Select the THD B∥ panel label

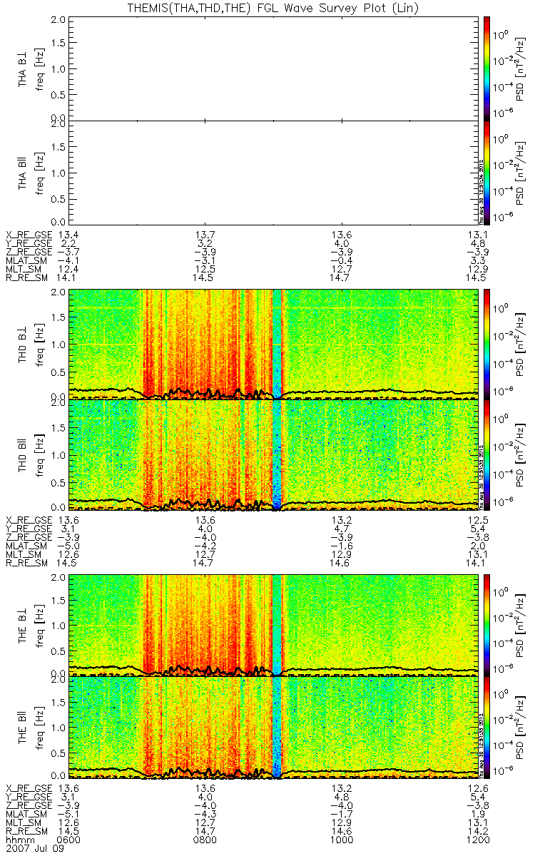tap(23, 454)
